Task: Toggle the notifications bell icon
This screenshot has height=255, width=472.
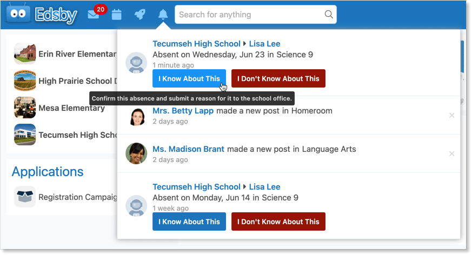Action: [x=163, y=15]
